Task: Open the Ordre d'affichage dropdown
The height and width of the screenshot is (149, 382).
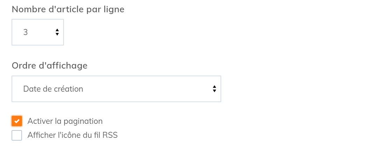Action: tap(116, 89)
